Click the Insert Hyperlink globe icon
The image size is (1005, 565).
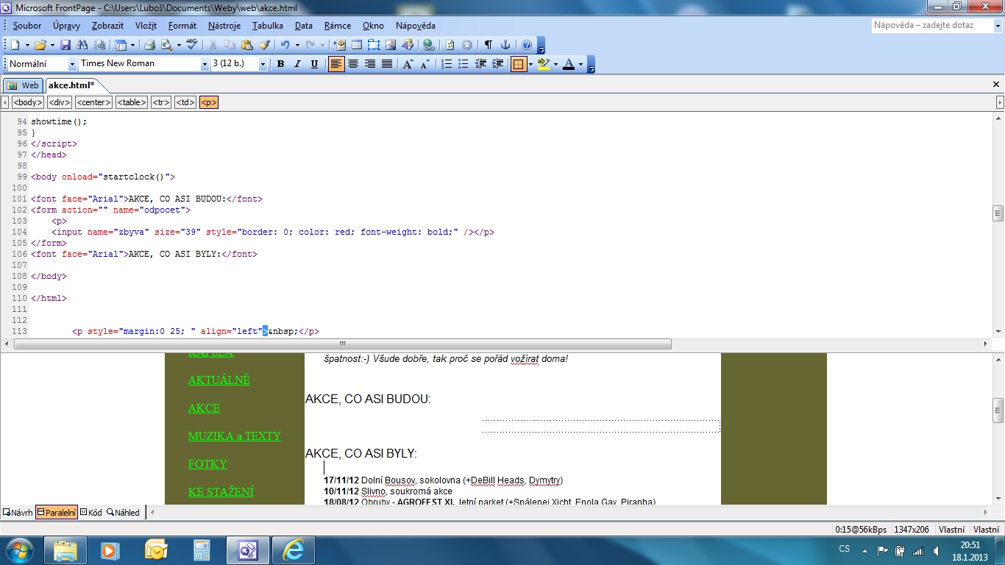click(428, 45)
